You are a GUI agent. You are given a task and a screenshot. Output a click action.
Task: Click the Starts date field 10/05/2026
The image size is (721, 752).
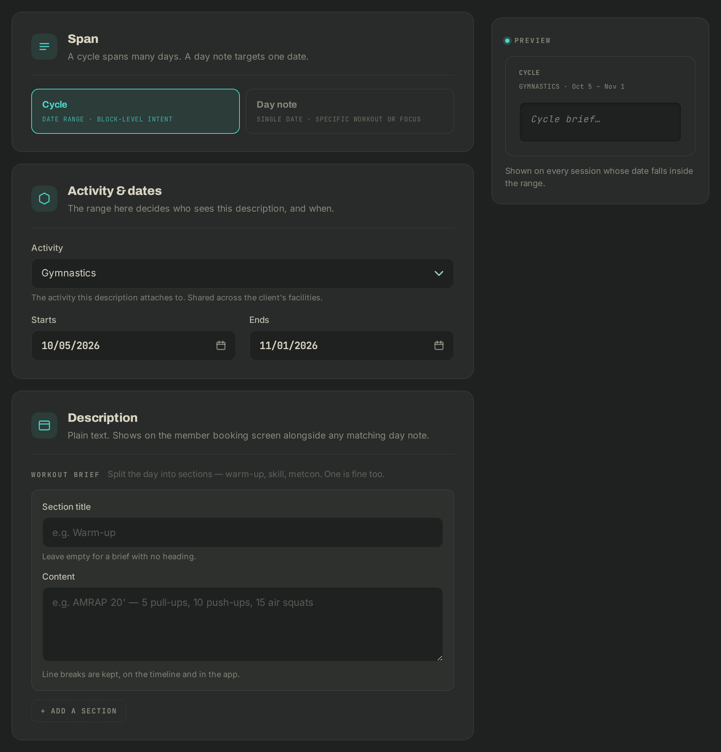pyautogui.click(x=133, y=345)
